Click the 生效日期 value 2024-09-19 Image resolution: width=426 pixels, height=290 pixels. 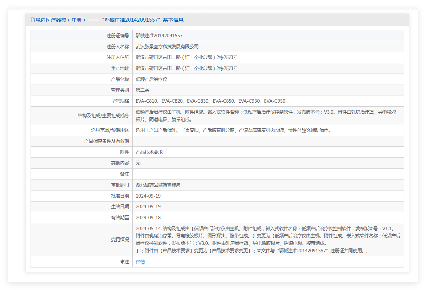coord(148,206)
